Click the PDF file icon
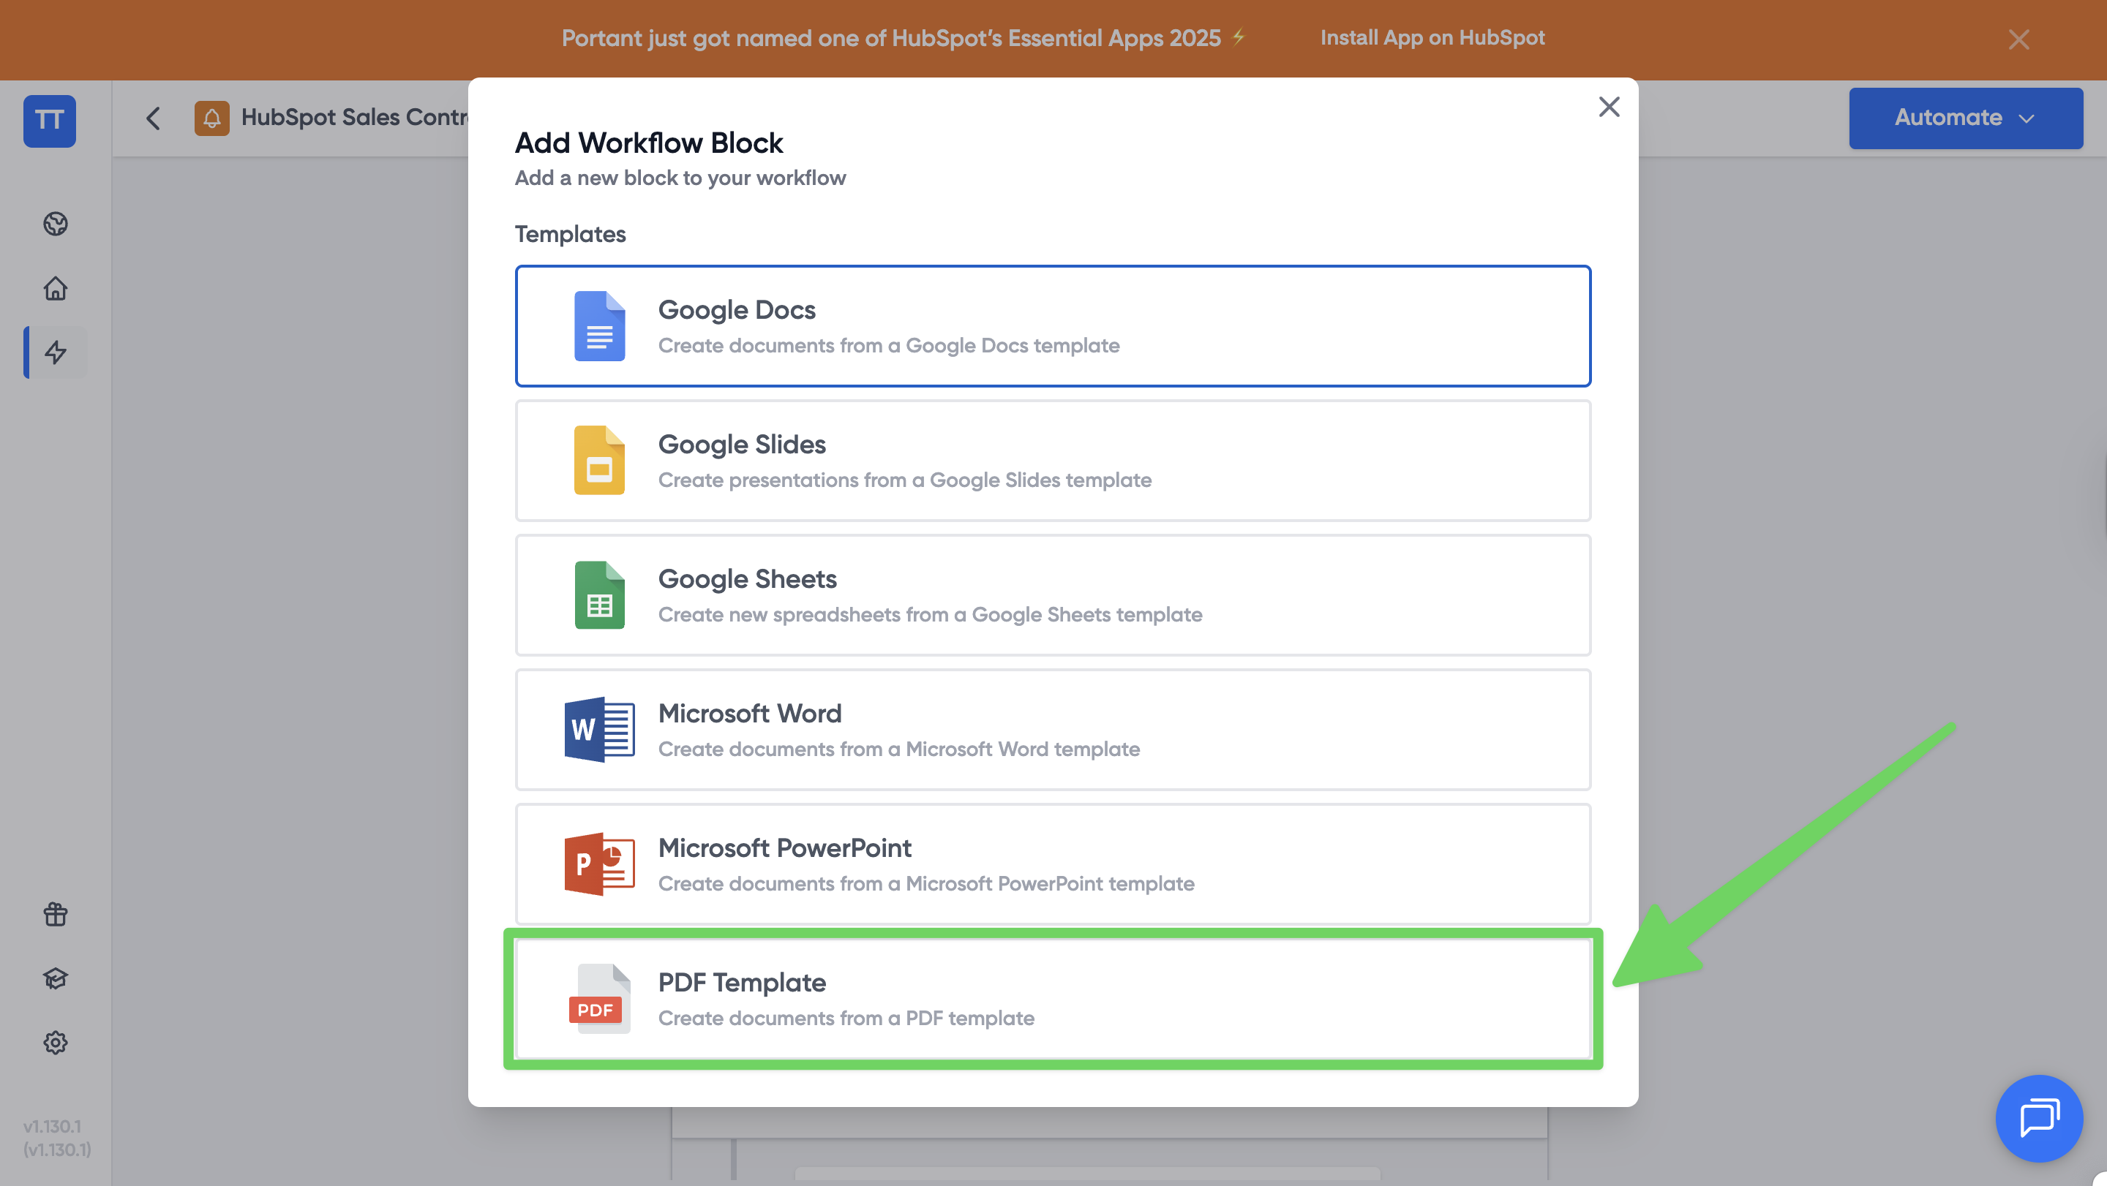 [x=600, y=999]
